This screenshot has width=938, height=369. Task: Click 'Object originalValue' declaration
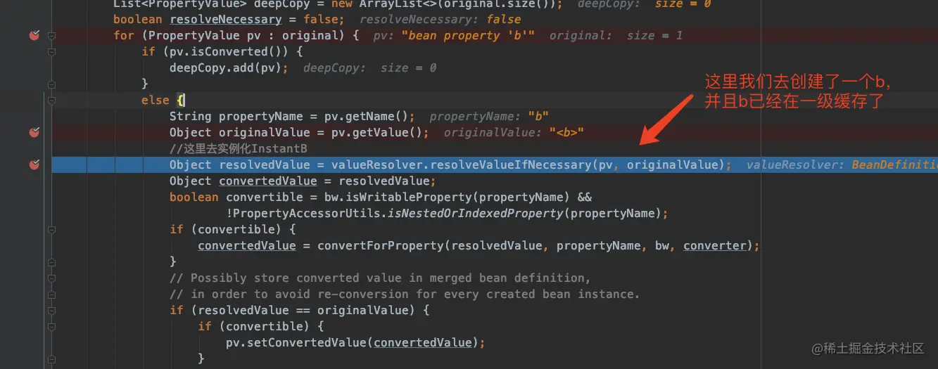(239, 132)
